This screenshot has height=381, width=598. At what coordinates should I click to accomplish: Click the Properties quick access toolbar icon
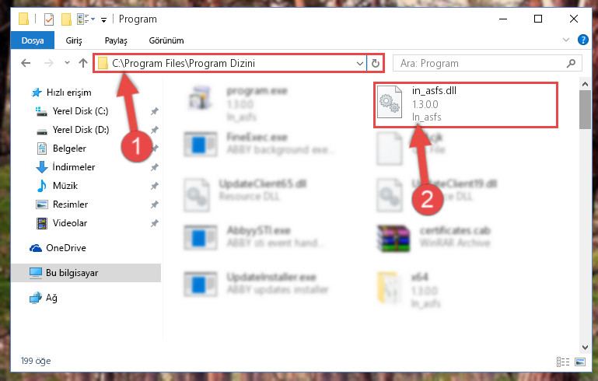(x=49, y=19)
